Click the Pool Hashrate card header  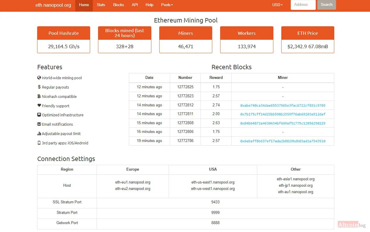(x=64, y=33)
